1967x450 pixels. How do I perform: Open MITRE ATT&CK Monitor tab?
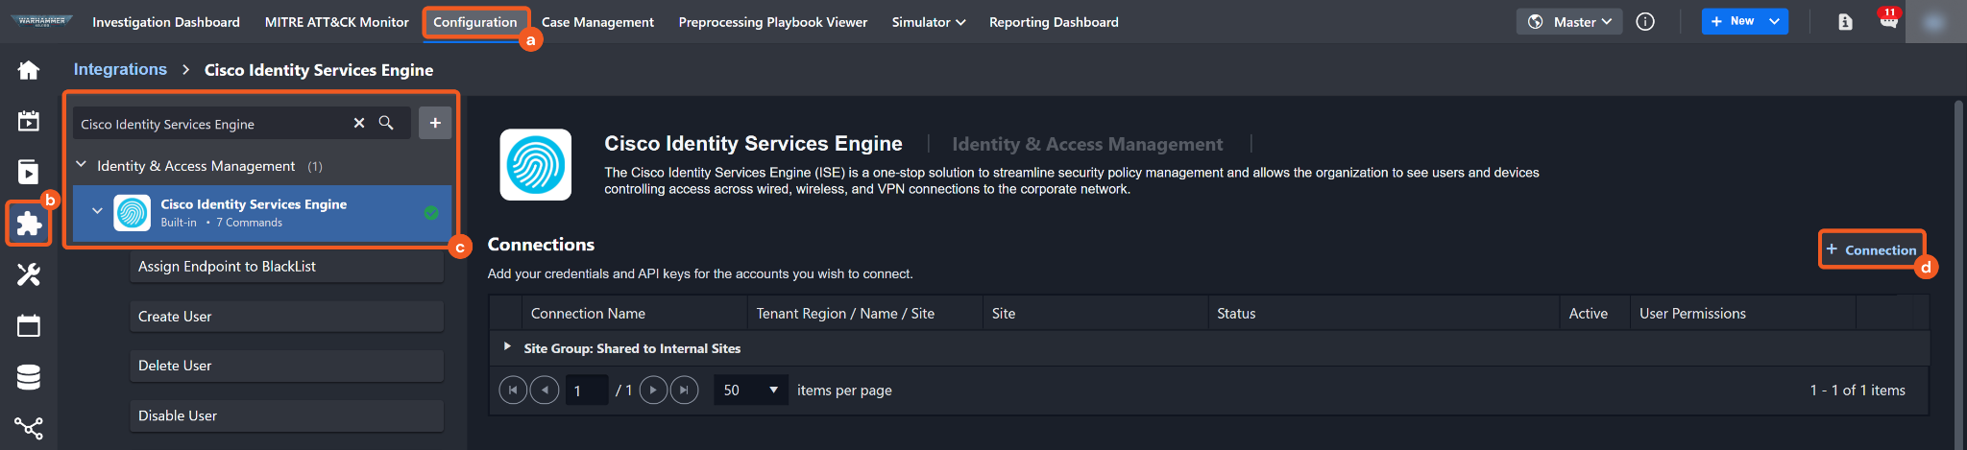337,22
